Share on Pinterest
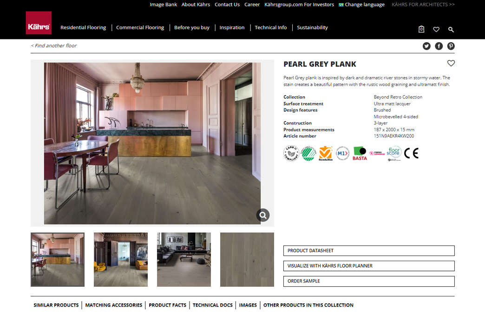Image resolution: width=485 pixels, height=334 pixels. click(x=451, y=46)
